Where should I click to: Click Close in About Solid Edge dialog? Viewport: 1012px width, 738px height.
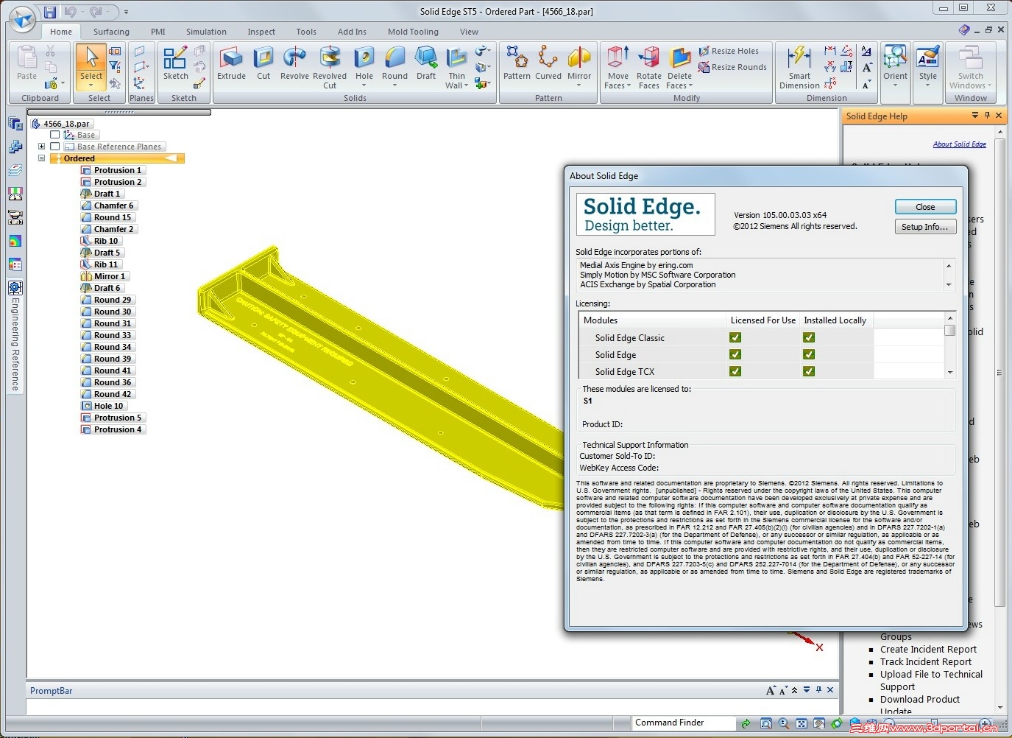(925, 207)
